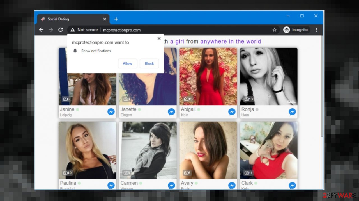Click the name Janine
Image resolution: width=359 pixels, height=201 pixels.
coord(67,109)
